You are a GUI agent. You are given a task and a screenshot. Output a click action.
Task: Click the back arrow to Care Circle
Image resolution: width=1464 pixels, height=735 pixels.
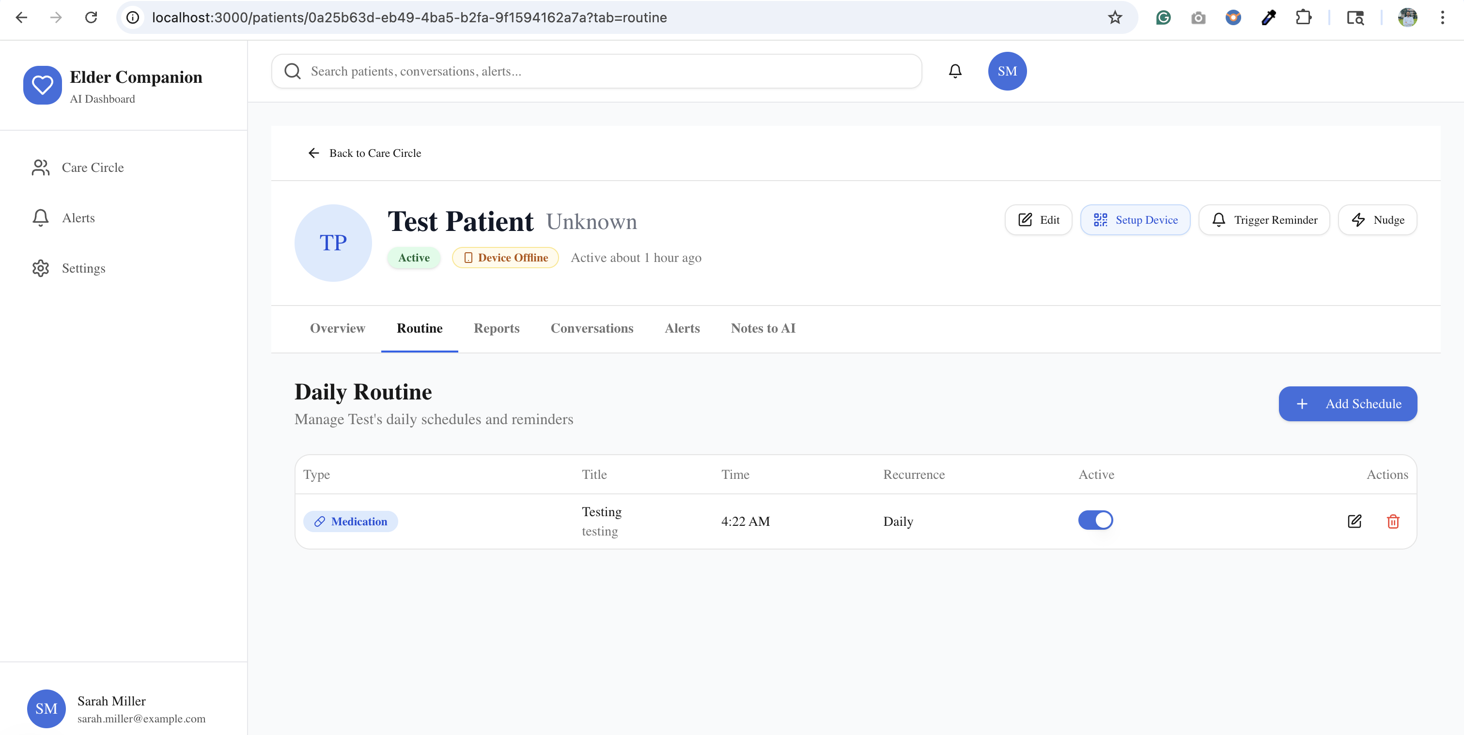pyautogui.click(x=314, y=153)
